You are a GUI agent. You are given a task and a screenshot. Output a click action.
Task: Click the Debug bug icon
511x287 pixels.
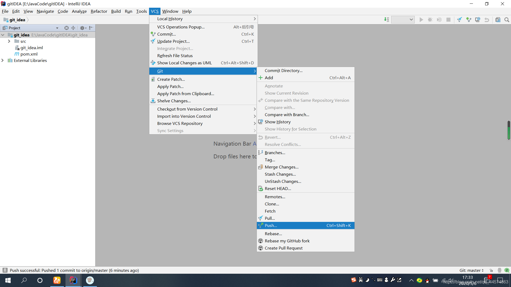click(x=430, y=20)
